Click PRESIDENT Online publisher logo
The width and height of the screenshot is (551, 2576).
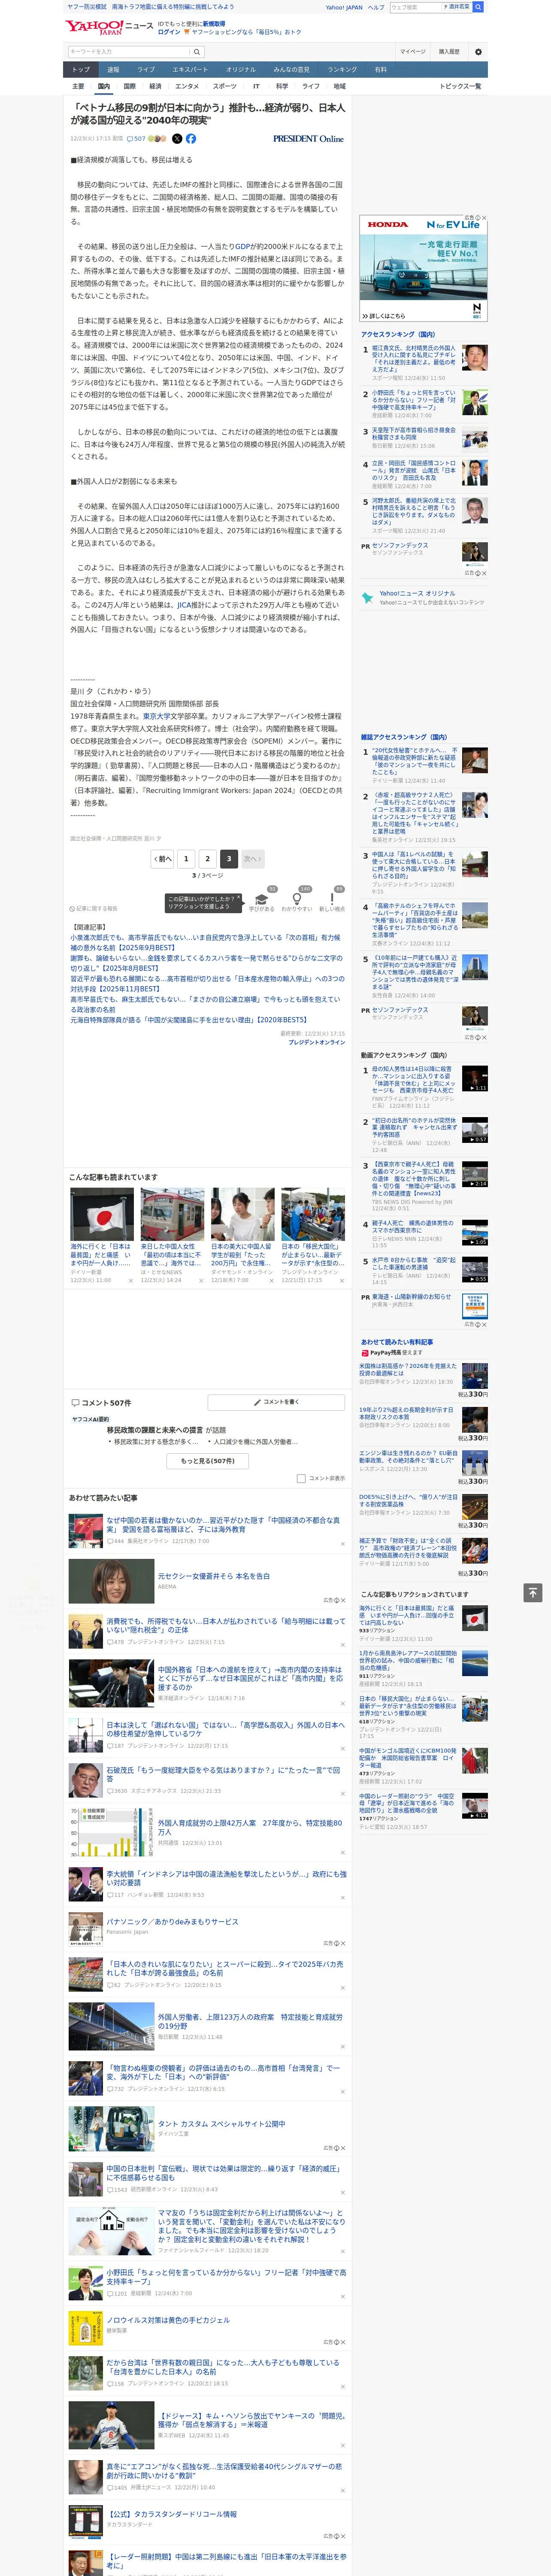(308, 139)
